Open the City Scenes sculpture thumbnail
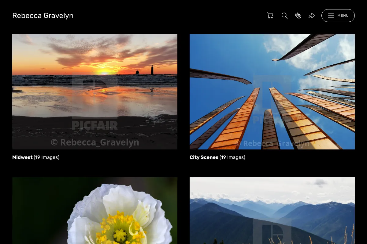The height and width of the screenshot is (244, 367). coord(272,92)
